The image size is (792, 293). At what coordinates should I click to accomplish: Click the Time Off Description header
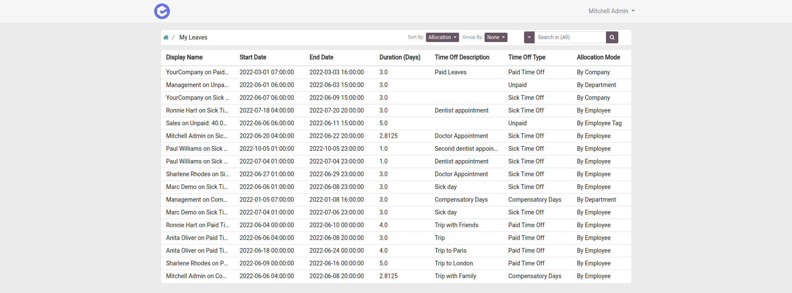pos(462,57)
